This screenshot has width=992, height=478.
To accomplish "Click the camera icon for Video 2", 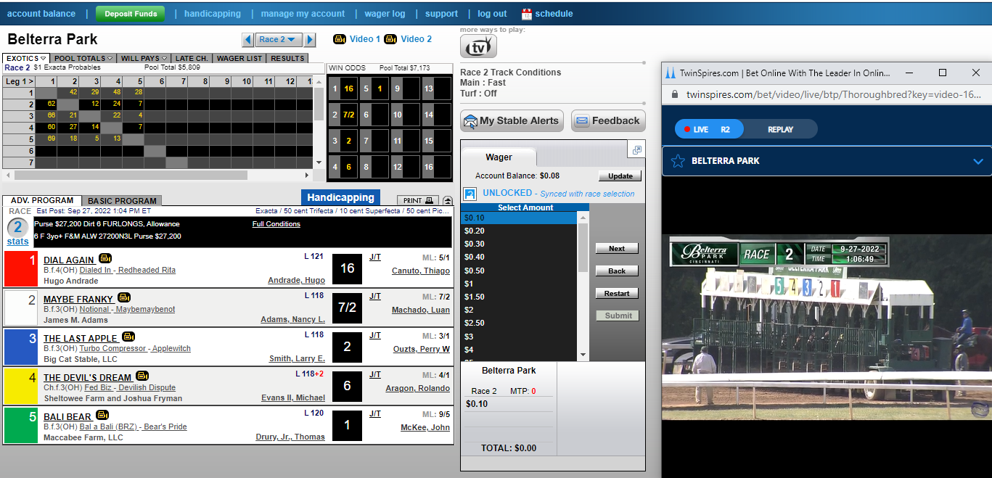I will point(390,39).
